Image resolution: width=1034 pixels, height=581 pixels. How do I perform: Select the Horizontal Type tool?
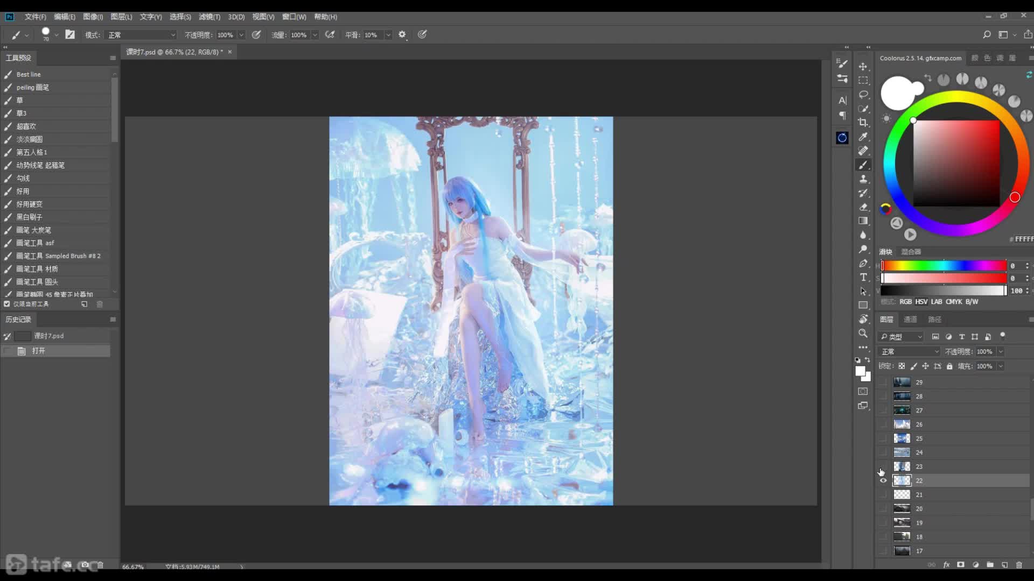(863, 277)
